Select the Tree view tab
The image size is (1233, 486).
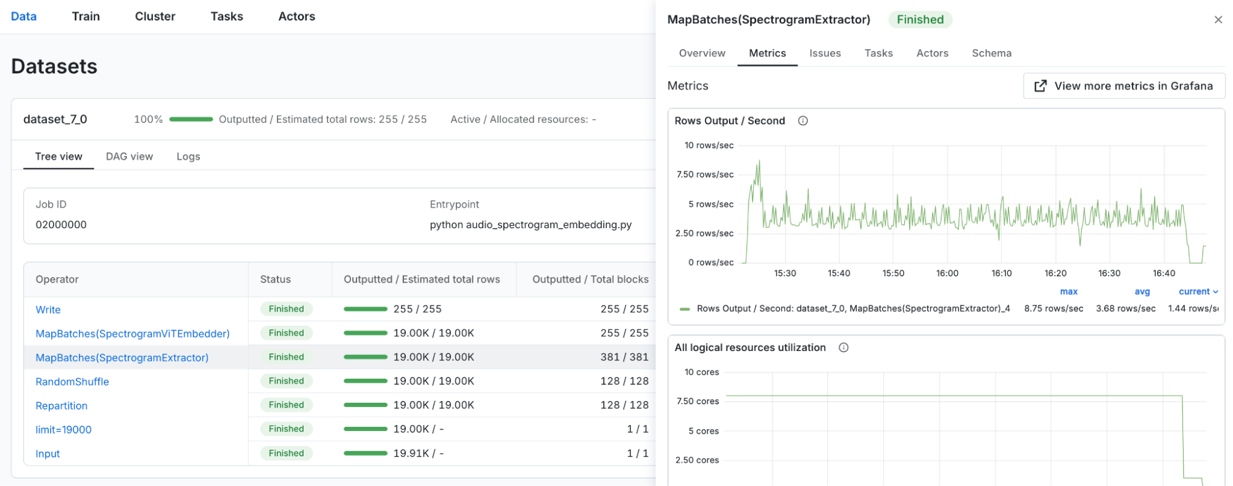[59, 157]
